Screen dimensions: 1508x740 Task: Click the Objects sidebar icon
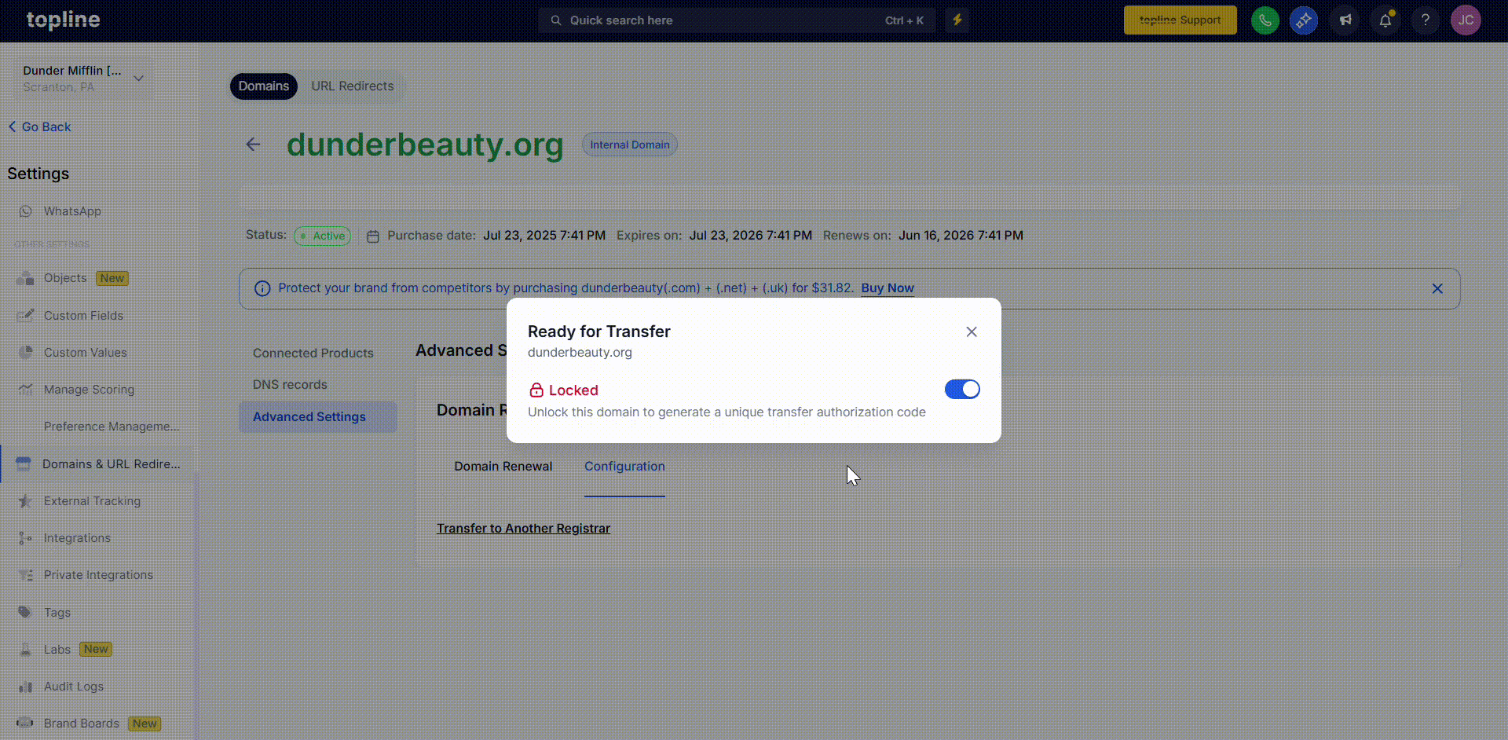click(x=25, y=278)
